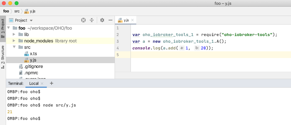This screenshot has width=291, height=125.
Task: Click the y.js JavaScript file icon in tree
Action: point(26,60)
